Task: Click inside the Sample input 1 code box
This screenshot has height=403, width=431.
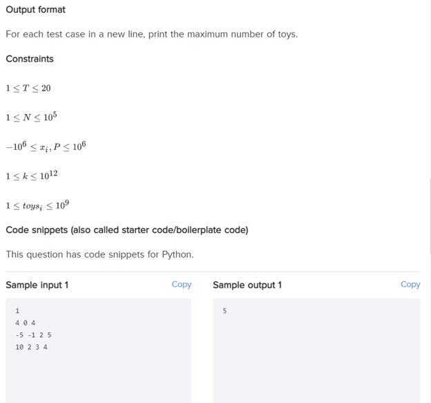Action: 98,350
